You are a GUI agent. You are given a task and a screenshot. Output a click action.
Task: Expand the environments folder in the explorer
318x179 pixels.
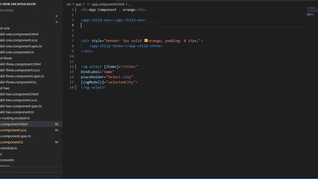point(7,160)
